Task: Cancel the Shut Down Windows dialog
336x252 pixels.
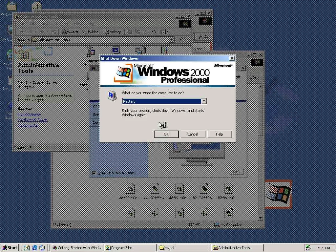Action: click(193, 134)
